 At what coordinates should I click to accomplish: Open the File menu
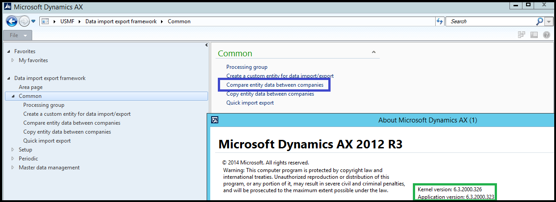tap(17, 35)
